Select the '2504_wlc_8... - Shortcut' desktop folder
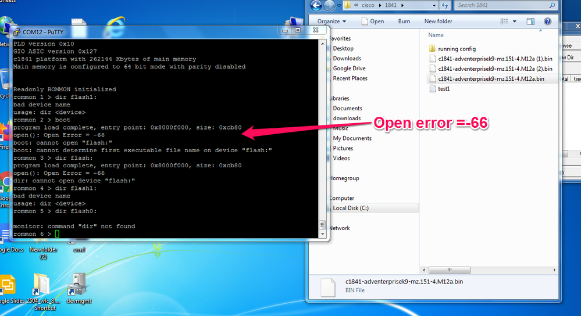581x316 pixels. pos(43,292)
